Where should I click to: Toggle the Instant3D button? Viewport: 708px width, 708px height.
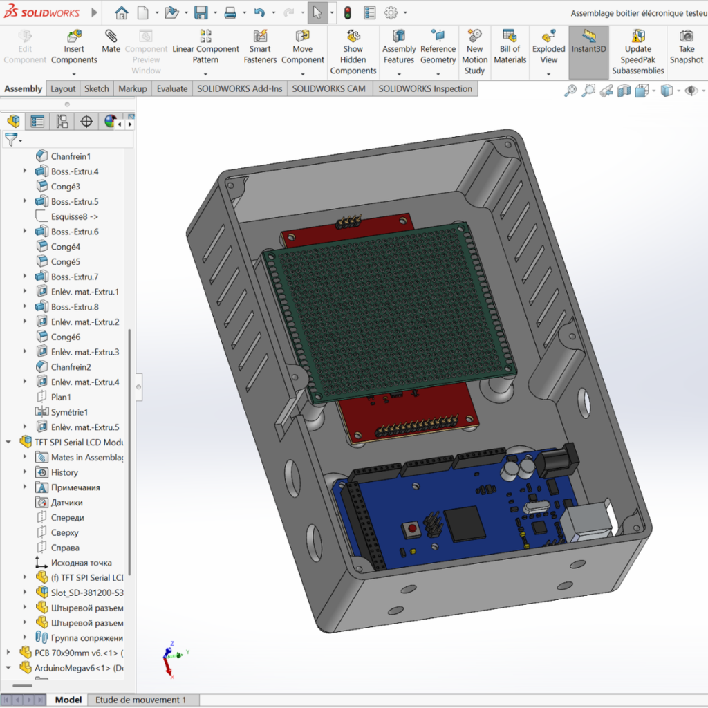pyautogui.click(x=589, y=52)
